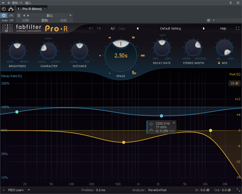
Task: Select the 1 - Pro-R (Mono) tab
Action: click(x=30, y=9)
